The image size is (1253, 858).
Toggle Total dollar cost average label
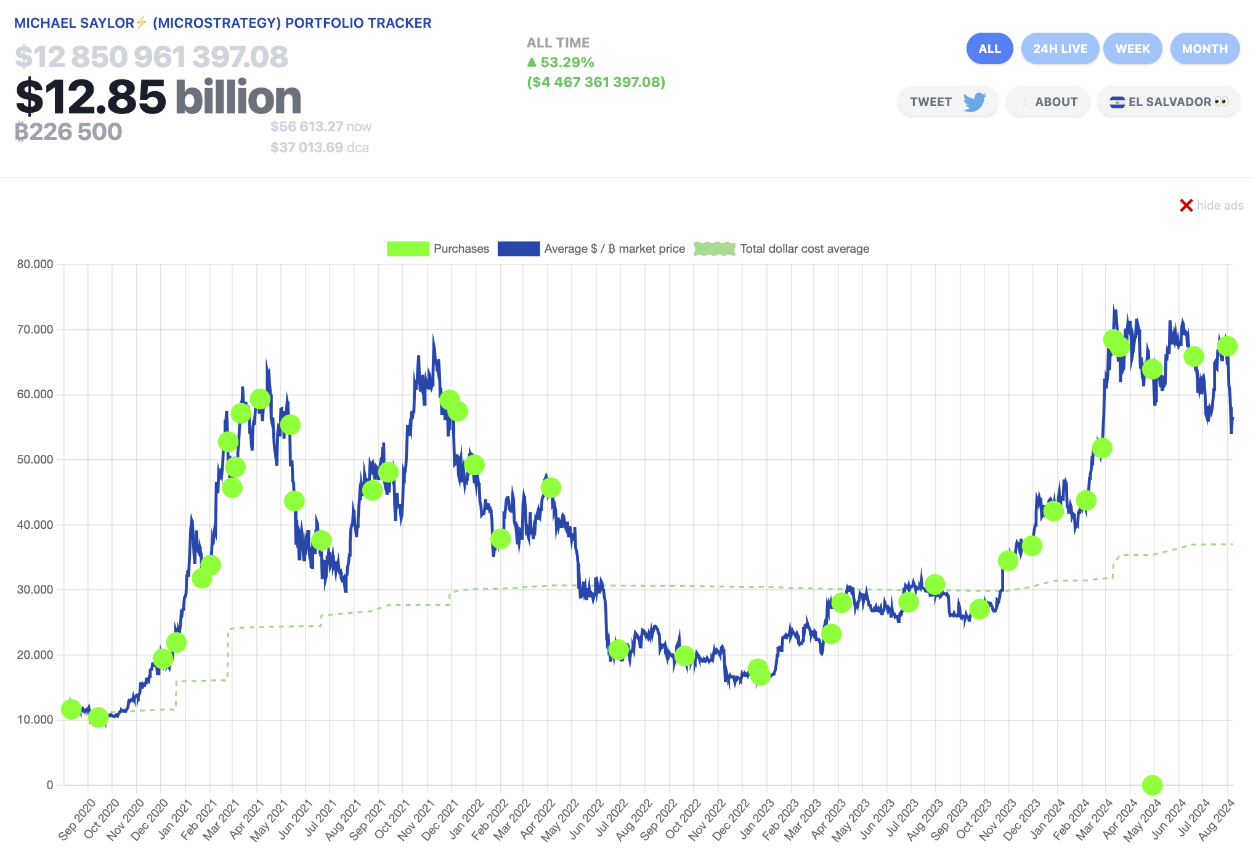click(805, 248)
